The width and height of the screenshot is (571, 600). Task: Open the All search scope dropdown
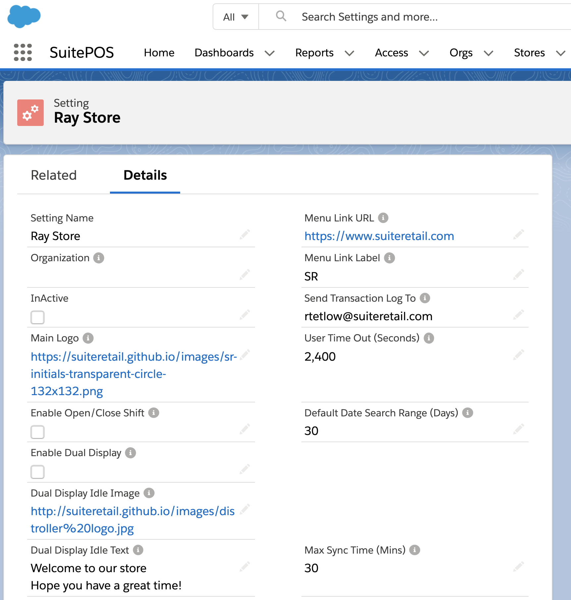[x=236, y=17]
